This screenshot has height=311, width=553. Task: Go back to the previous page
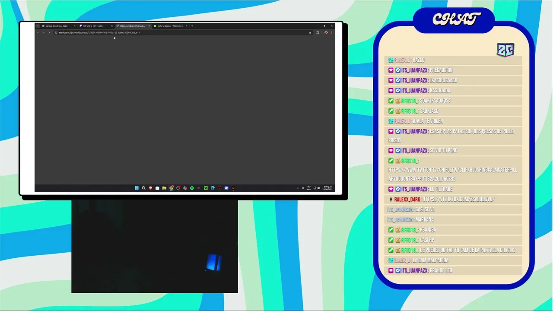(38, 32)
